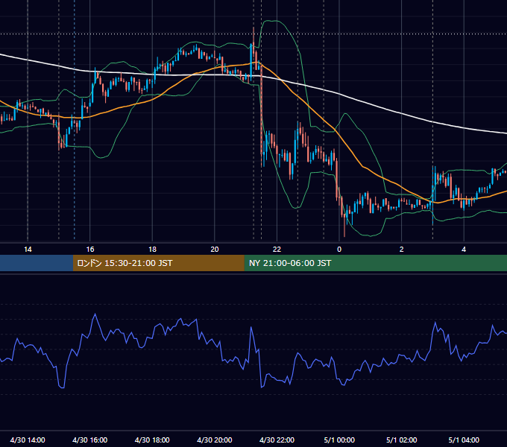Click the 20 hour axis label
Screen dimensions: 507x447
(x=215, y=250)
